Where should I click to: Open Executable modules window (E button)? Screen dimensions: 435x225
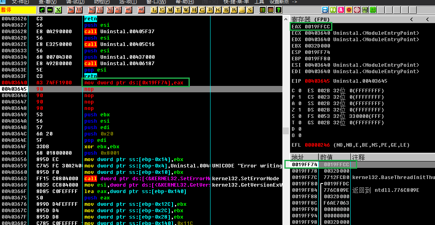(163, 10)
